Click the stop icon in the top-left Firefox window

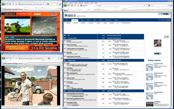click(x=13, y=4)
